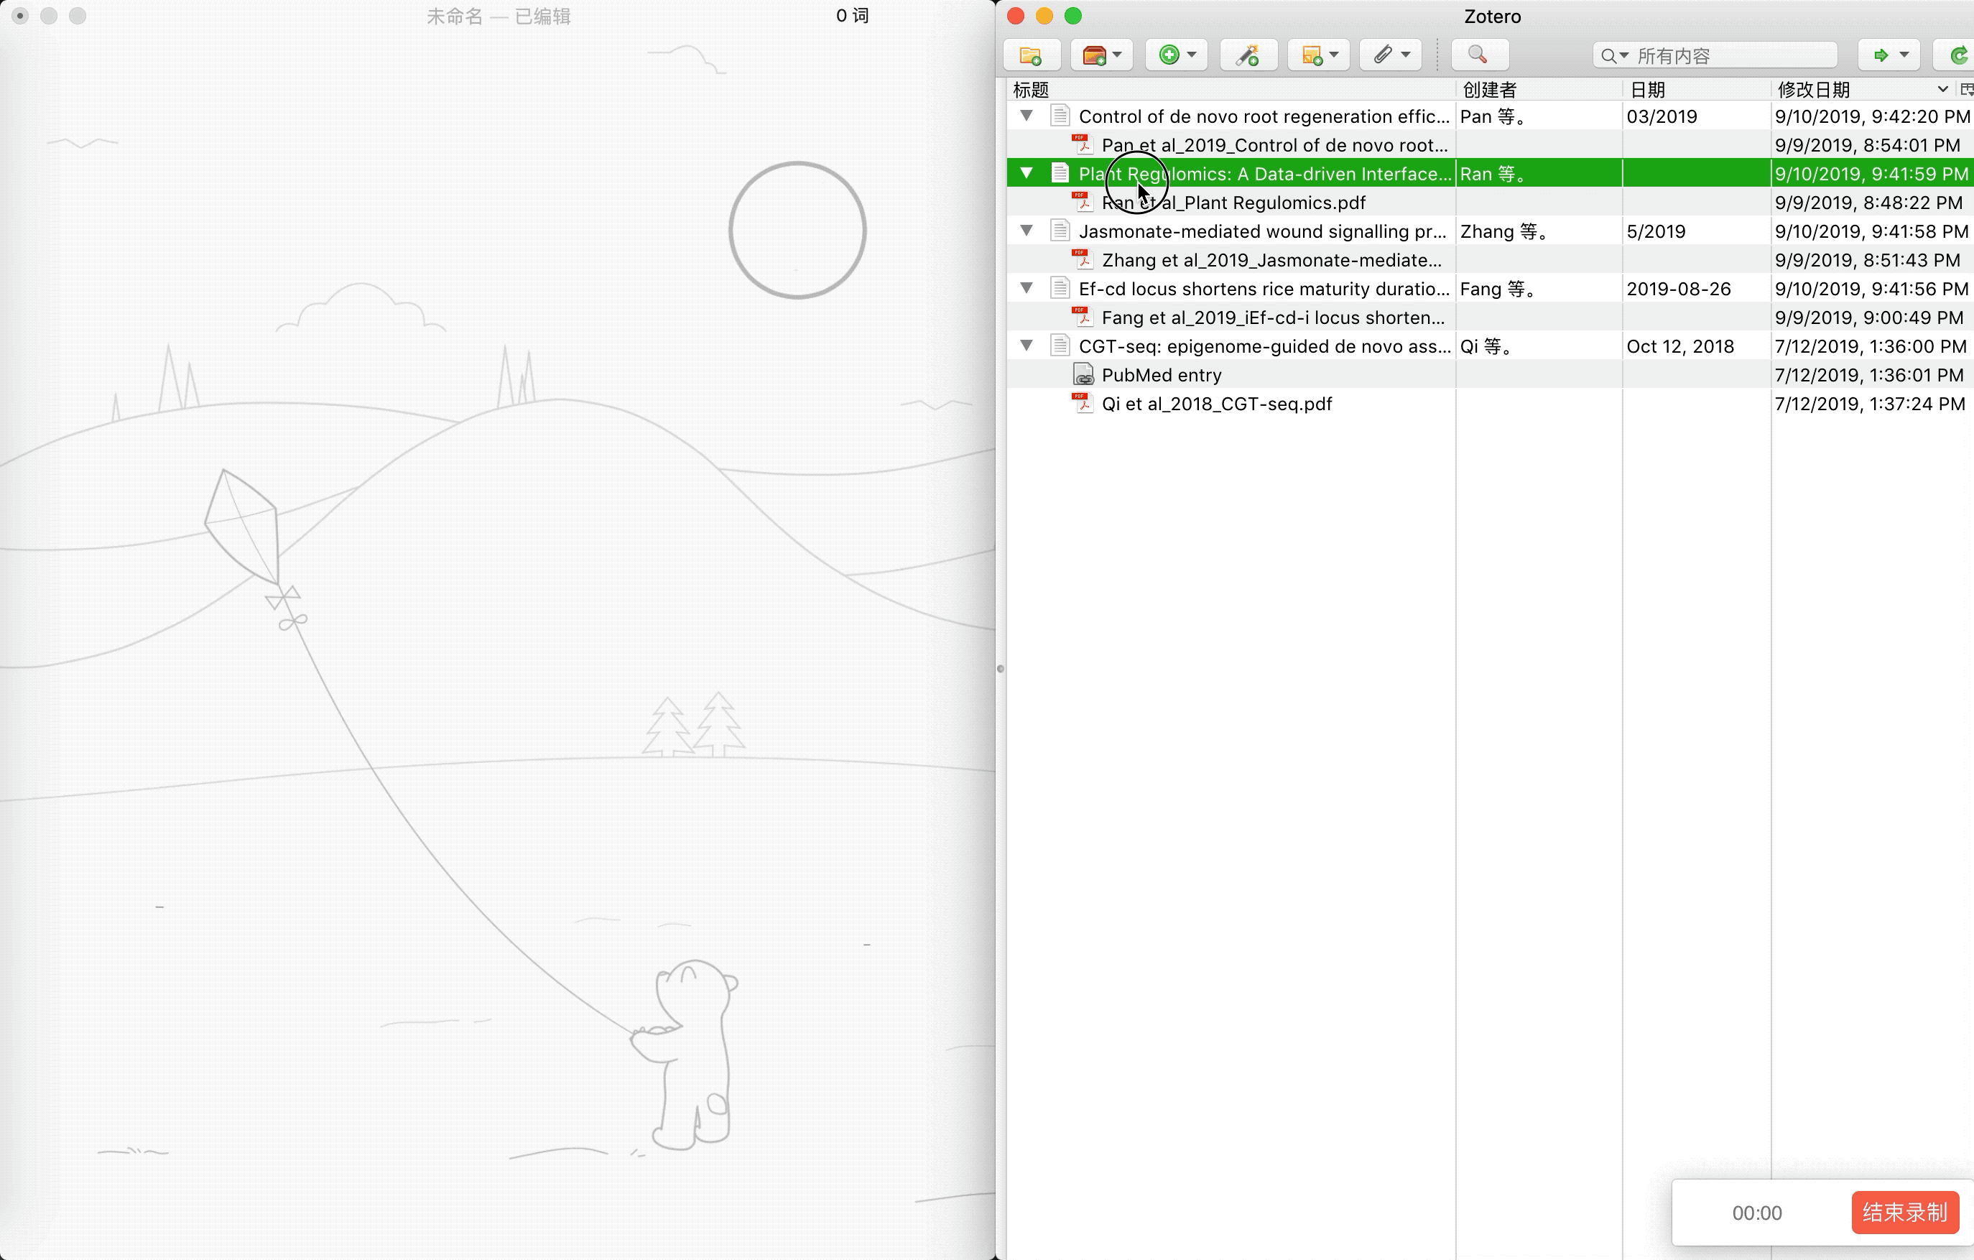The height and width of the screenshot is (1260, 1974).
Task: Select the PubMed entry link attachment
Action: pyautogui.click(x=1161, y=375)
